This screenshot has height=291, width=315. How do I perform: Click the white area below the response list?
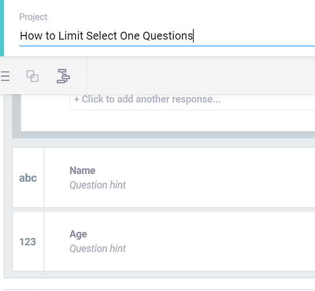[x=168, y=120]
